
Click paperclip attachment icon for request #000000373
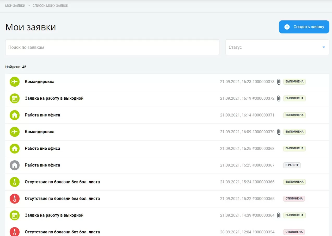click(x=279, y=82)
